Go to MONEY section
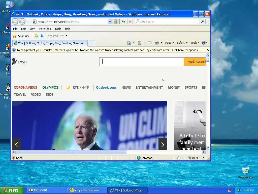Viewport: 258px width, 194px height. (174, 87)
